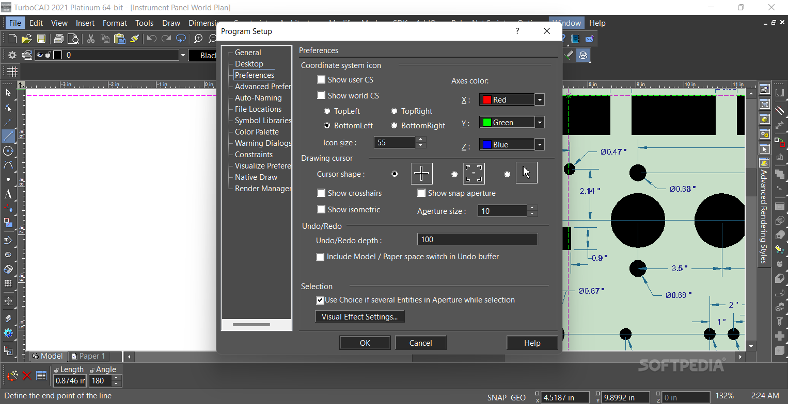The height and width of the screenshot is (404, 788).
Task: Open the Format menu
Action: tap(115, 23)
